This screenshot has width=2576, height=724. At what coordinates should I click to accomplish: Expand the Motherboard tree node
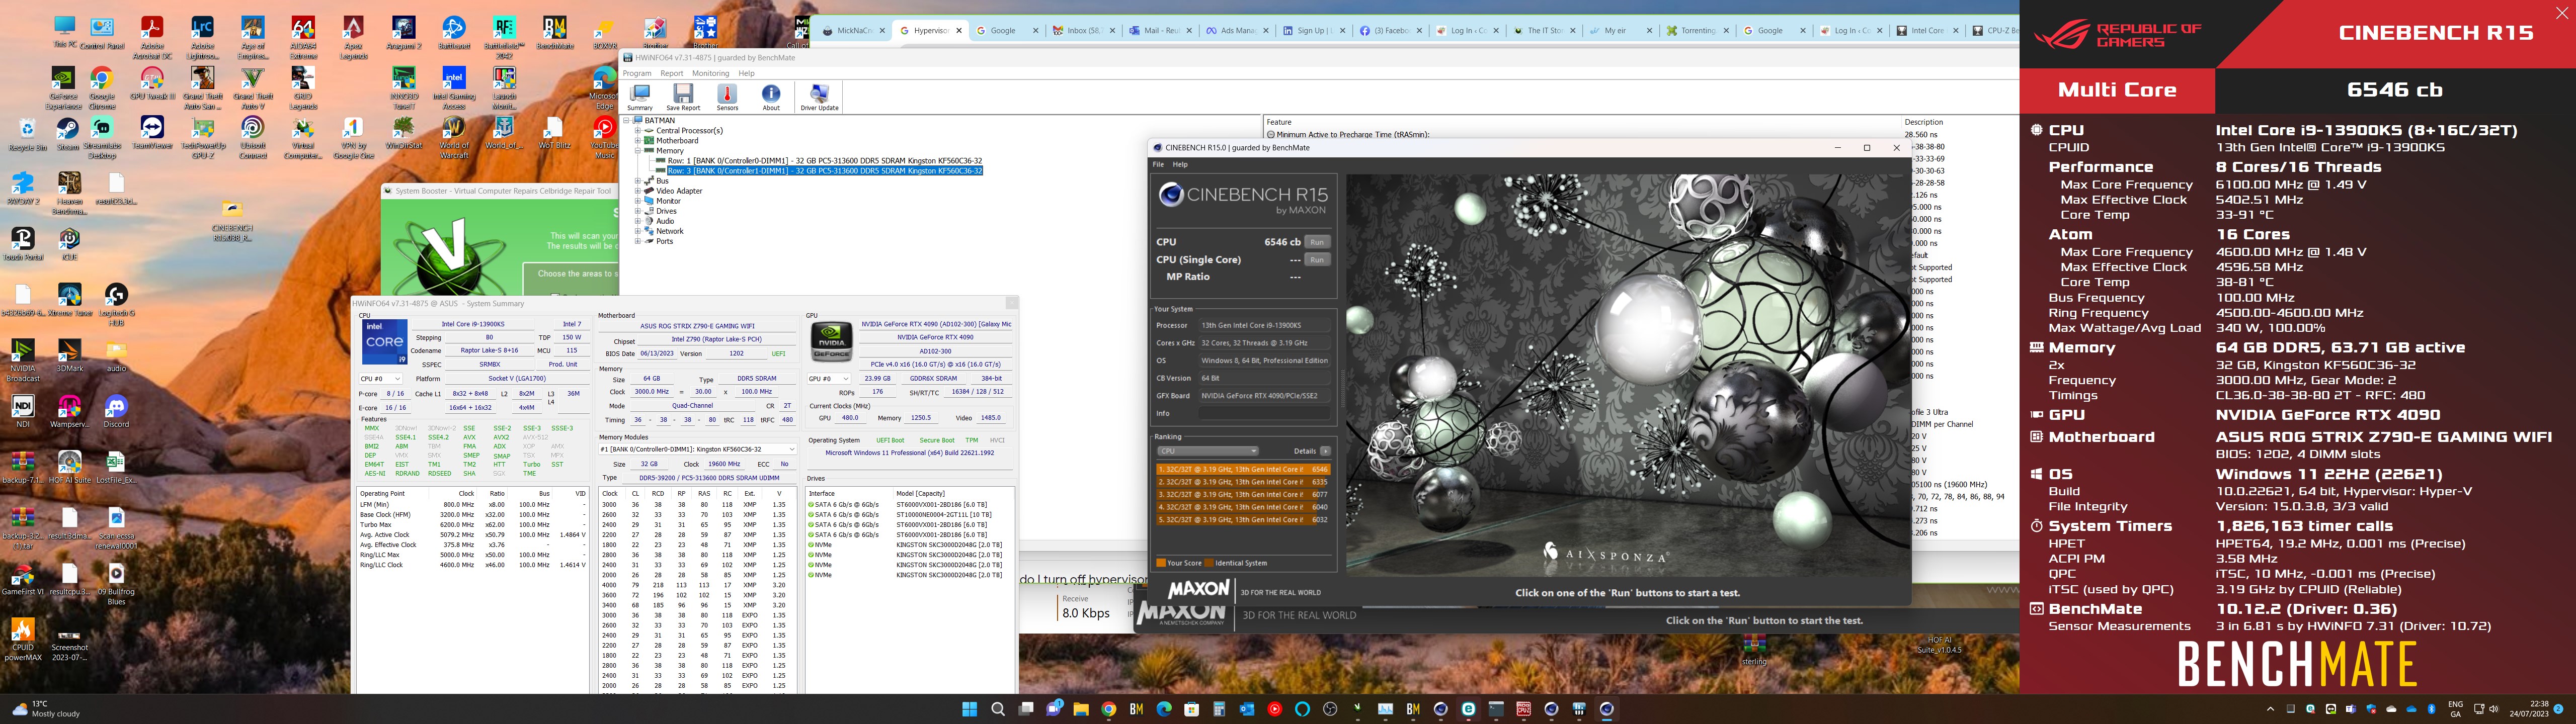638,141
